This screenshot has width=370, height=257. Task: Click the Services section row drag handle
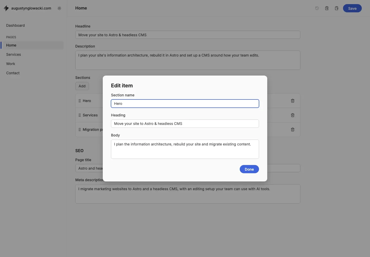pyautogui.click(x=80, y=115)
